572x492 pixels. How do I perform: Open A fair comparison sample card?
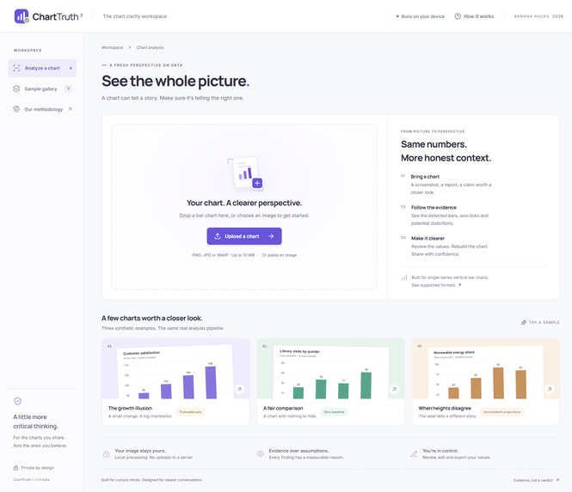330,381
